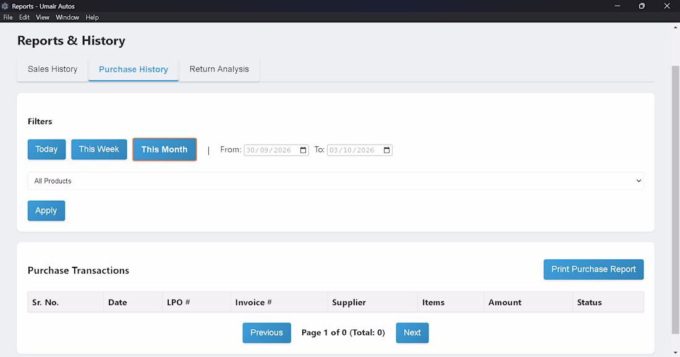Filter purchases by This Month

[164, 149]
